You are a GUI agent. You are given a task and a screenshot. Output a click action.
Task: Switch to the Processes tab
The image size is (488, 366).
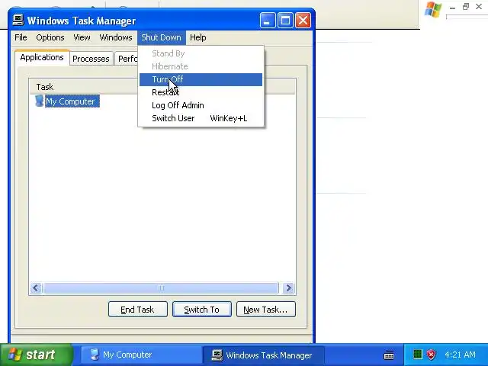(91, 59)
